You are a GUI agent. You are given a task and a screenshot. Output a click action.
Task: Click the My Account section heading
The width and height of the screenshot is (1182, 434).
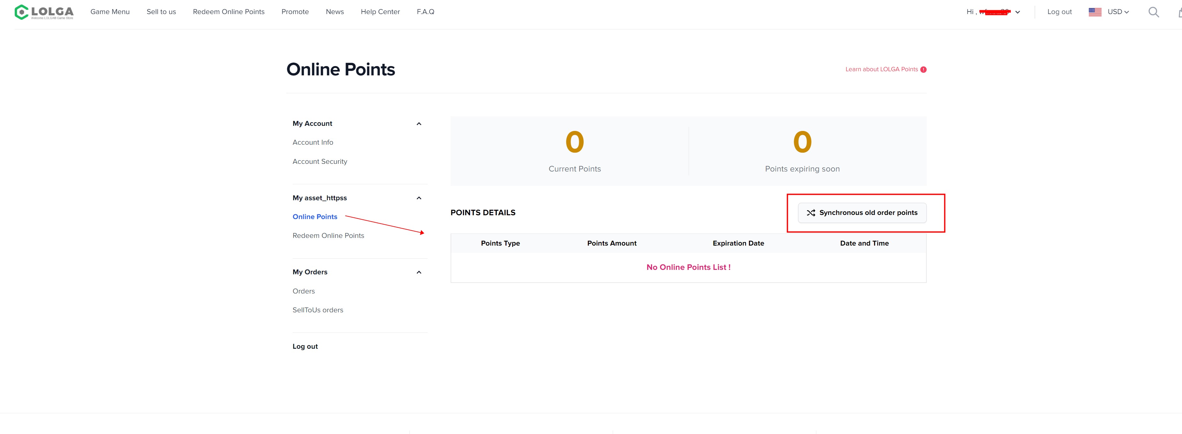point(312,124)
